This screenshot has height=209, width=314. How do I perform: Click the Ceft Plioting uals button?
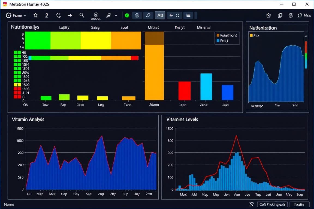[x=272, y=204]
